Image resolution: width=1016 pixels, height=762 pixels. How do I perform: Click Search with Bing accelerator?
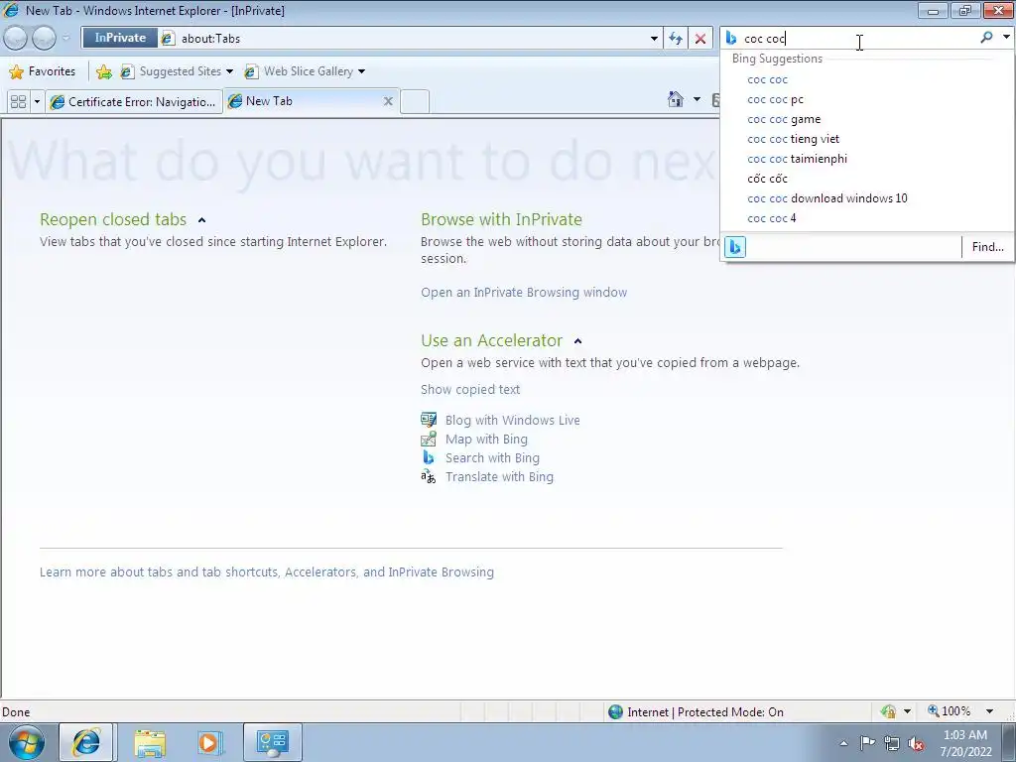click(x=492, y=458)
